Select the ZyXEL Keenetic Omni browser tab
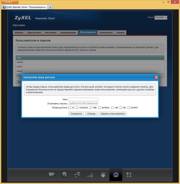The image size is (180, 184). coord(25,7)
